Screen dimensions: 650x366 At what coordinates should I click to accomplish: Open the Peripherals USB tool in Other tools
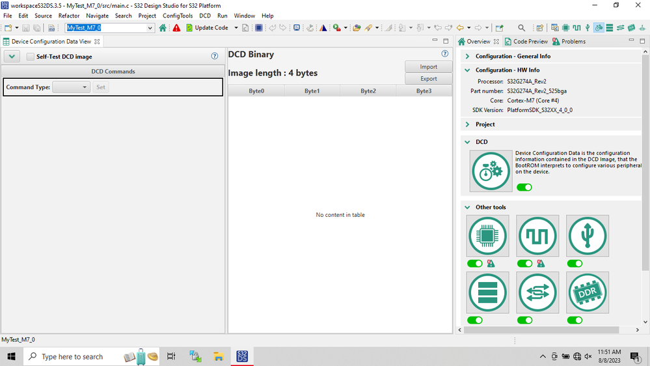point(588,236)
